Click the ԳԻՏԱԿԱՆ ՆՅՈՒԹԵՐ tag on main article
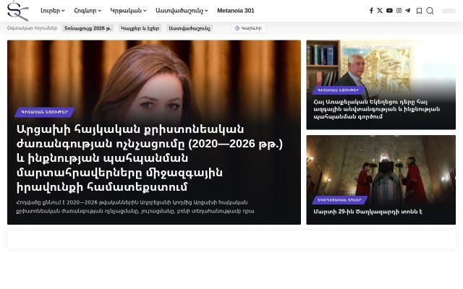 (45, 112)
